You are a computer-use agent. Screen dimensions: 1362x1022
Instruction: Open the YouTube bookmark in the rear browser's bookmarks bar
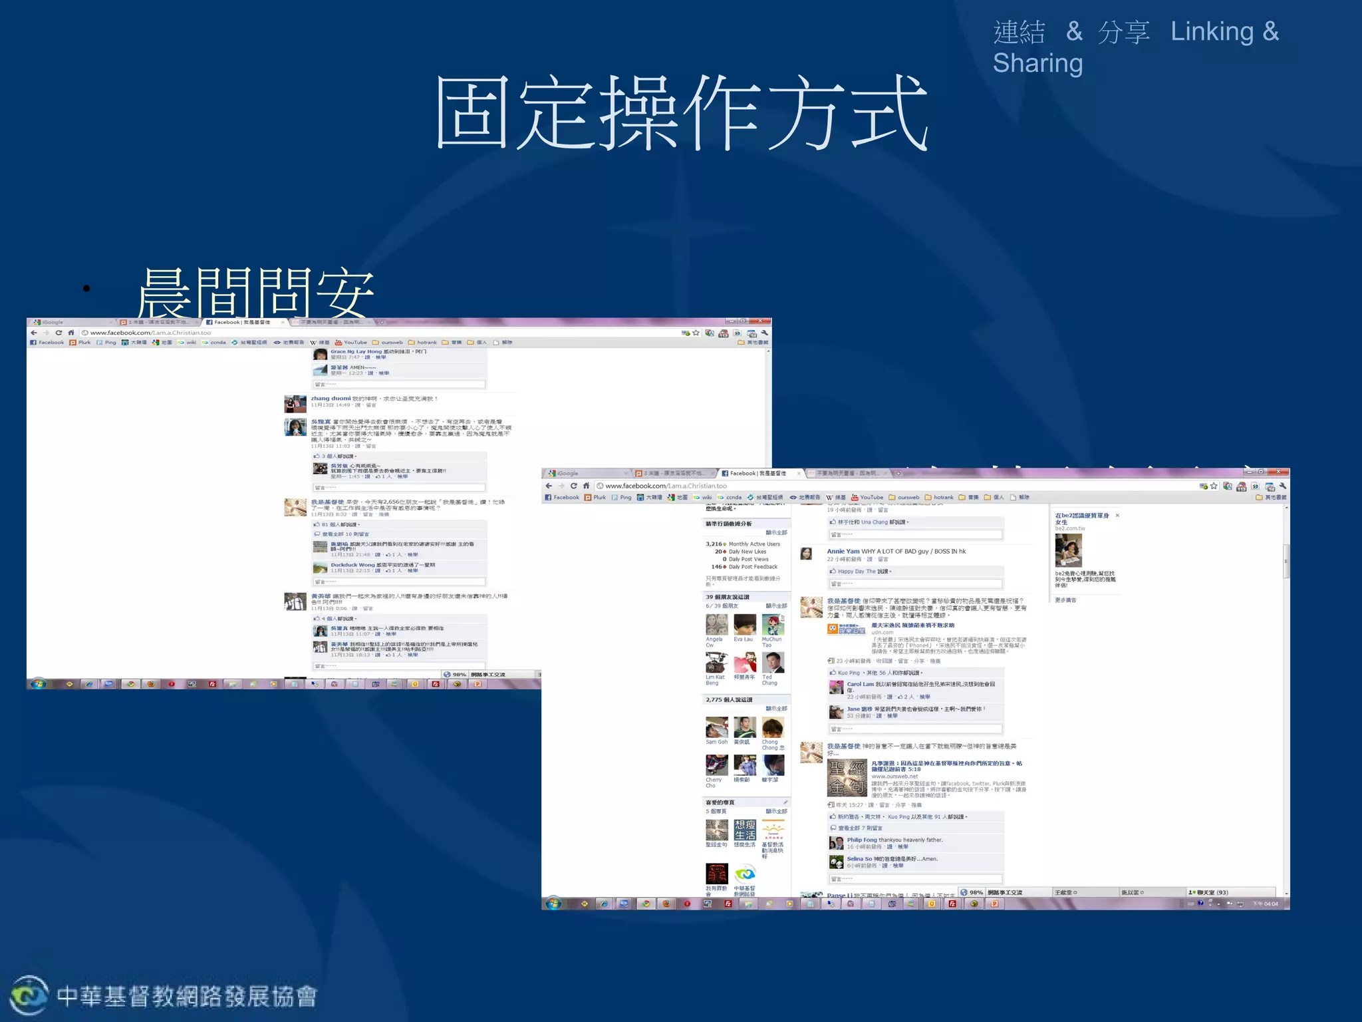351,343
